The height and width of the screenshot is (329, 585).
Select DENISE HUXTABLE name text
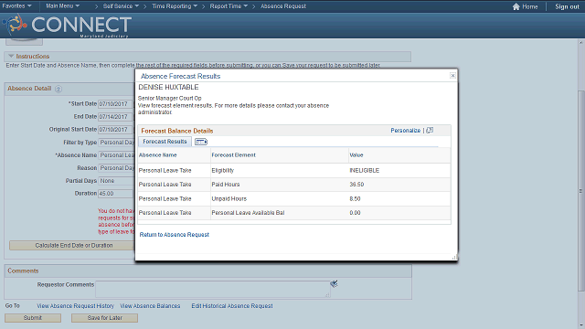[168, 88]
